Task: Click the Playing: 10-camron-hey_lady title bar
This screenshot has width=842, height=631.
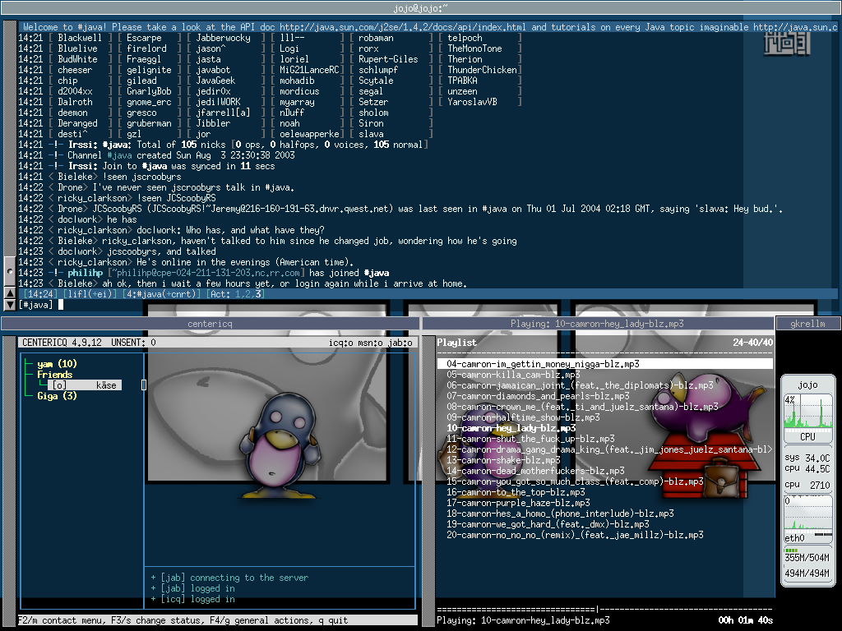Action: coord(597,324)
